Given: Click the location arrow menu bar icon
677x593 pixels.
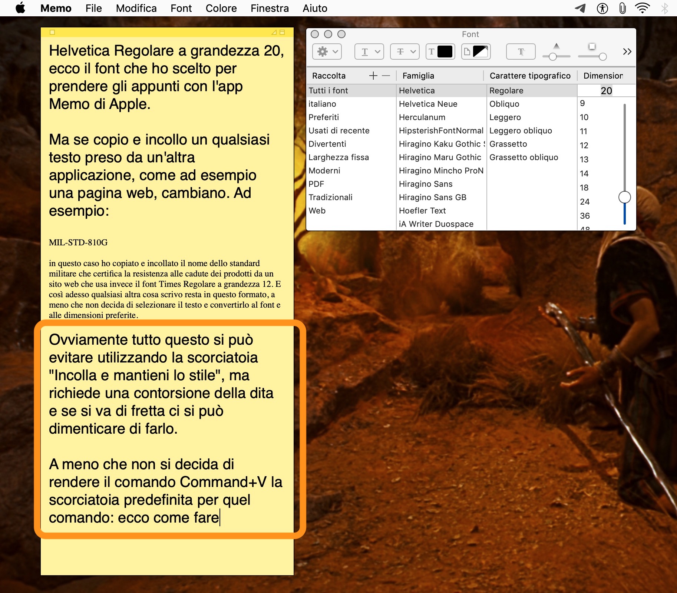Looking at the screenshot, I should pos(580,8).
